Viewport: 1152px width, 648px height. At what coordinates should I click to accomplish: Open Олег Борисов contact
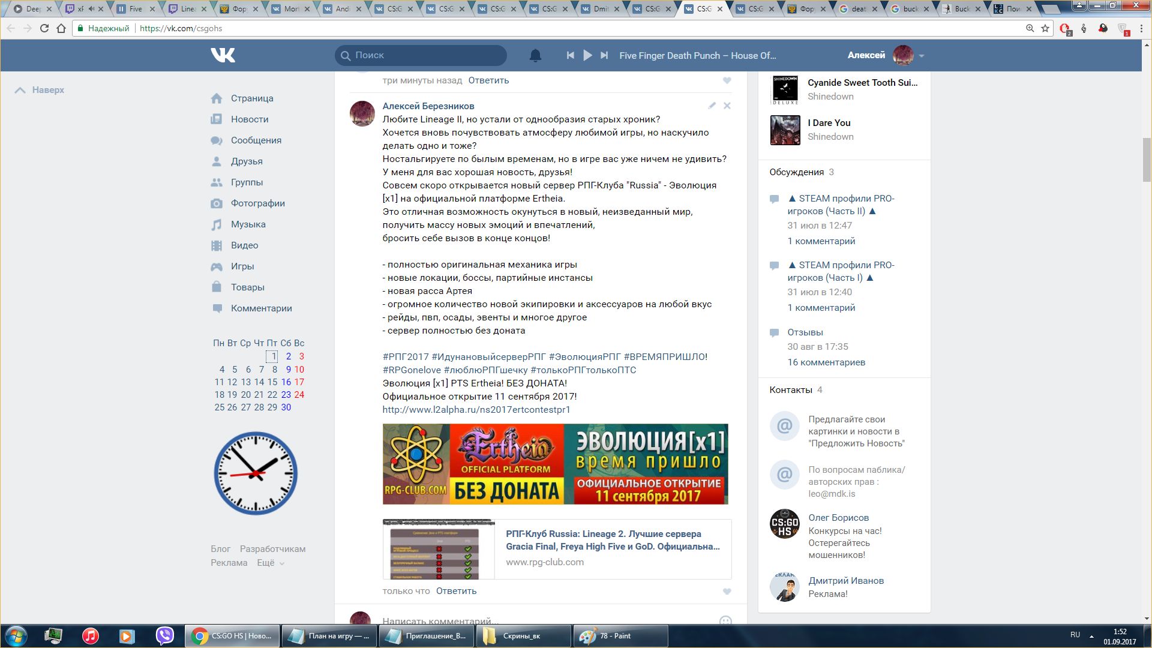coord(838,518)
